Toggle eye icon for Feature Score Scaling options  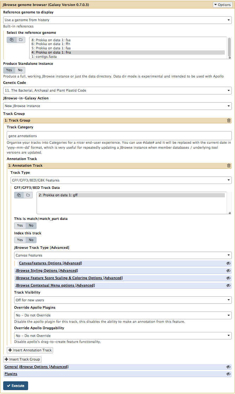coord(228,278)
